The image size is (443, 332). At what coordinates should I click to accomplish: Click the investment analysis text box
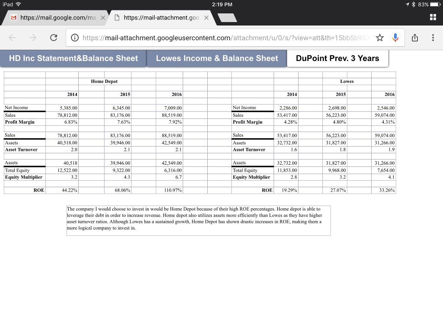point(199,220)
